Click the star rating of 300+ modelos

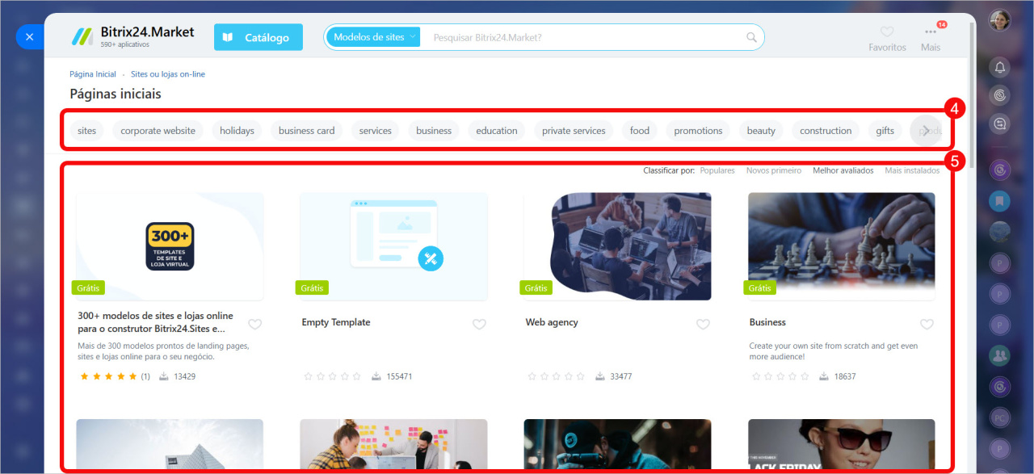click(108, 376)
